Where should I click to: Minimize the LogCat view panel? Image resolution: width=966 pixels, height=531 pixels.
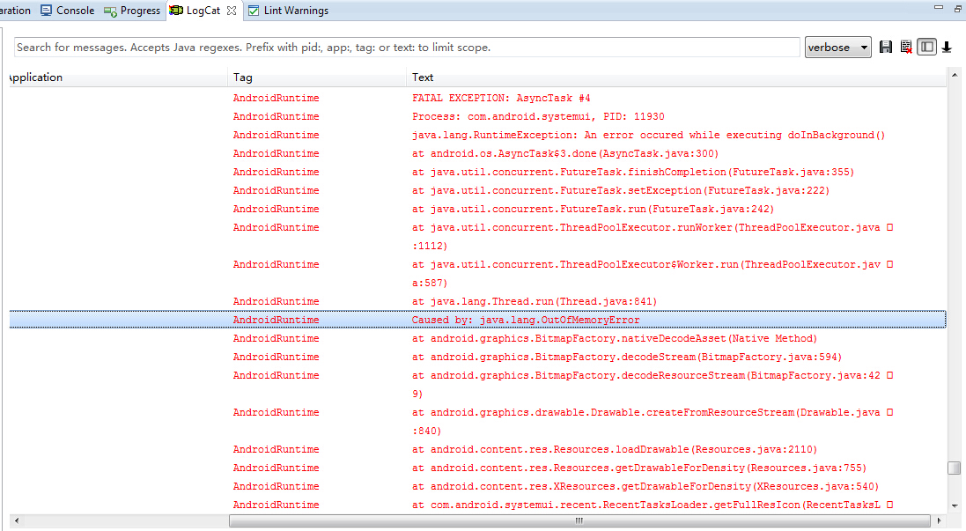pyautogui.click(x=939, y=7)
